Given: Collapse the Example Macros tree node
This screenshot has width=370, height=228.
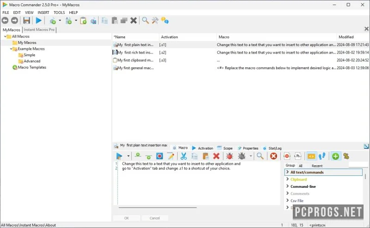Looking at the screenshot, I should click(11, 49).
